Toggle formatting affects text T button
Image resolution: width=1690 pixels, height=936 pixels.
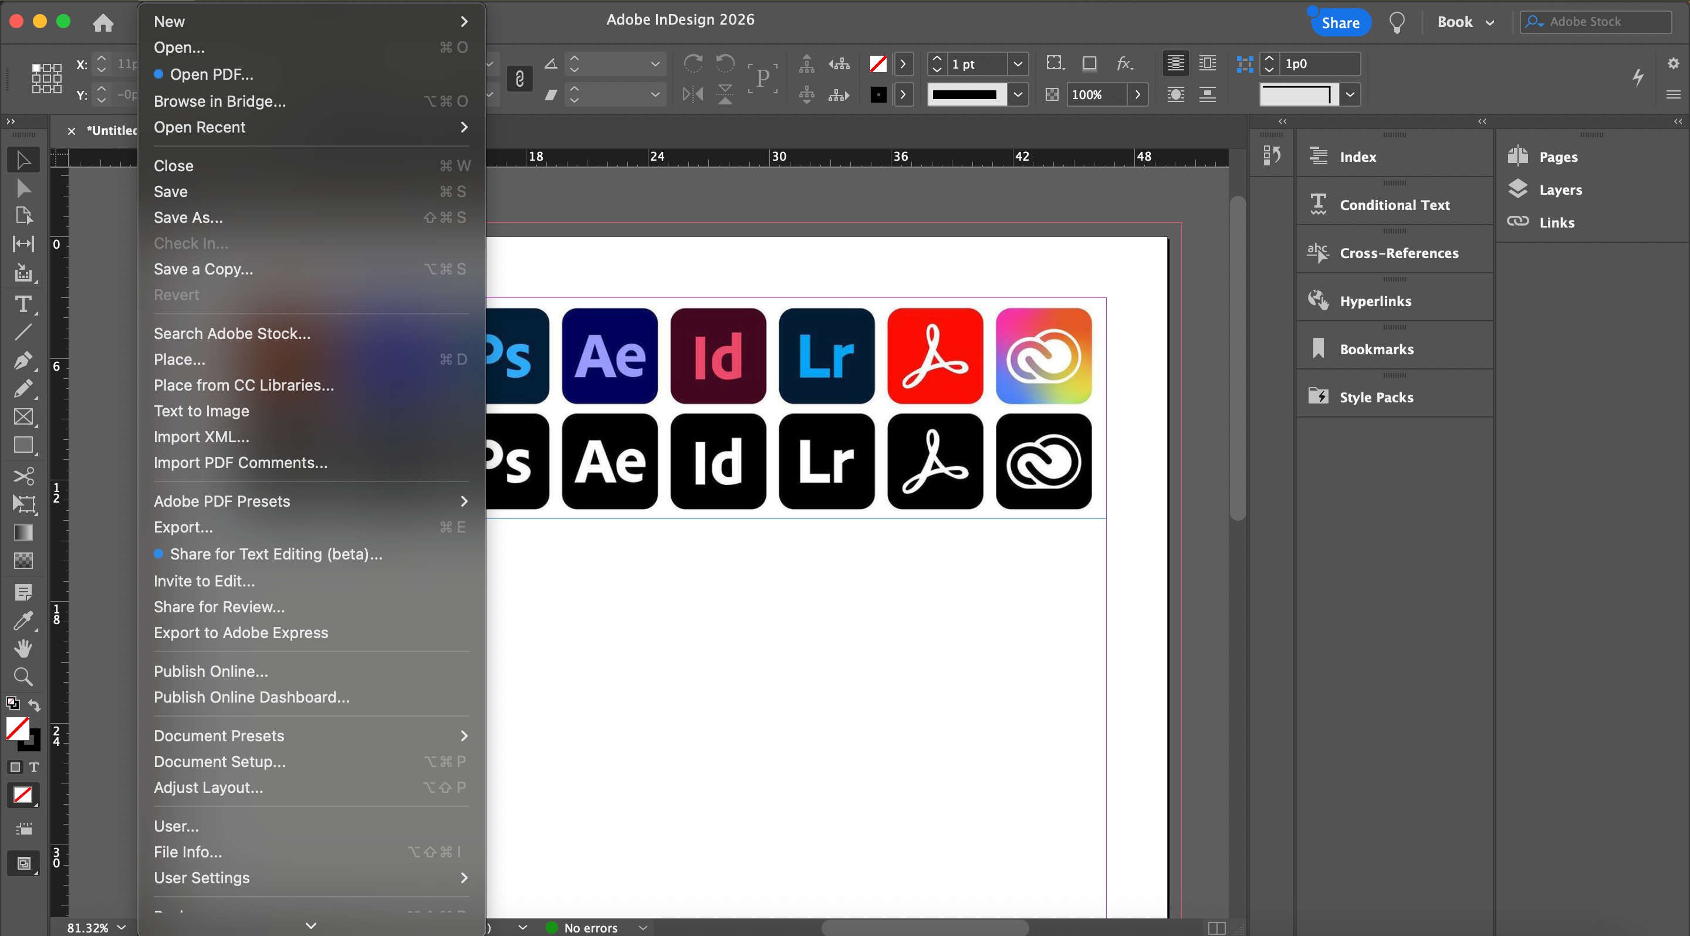click(34, 767)
